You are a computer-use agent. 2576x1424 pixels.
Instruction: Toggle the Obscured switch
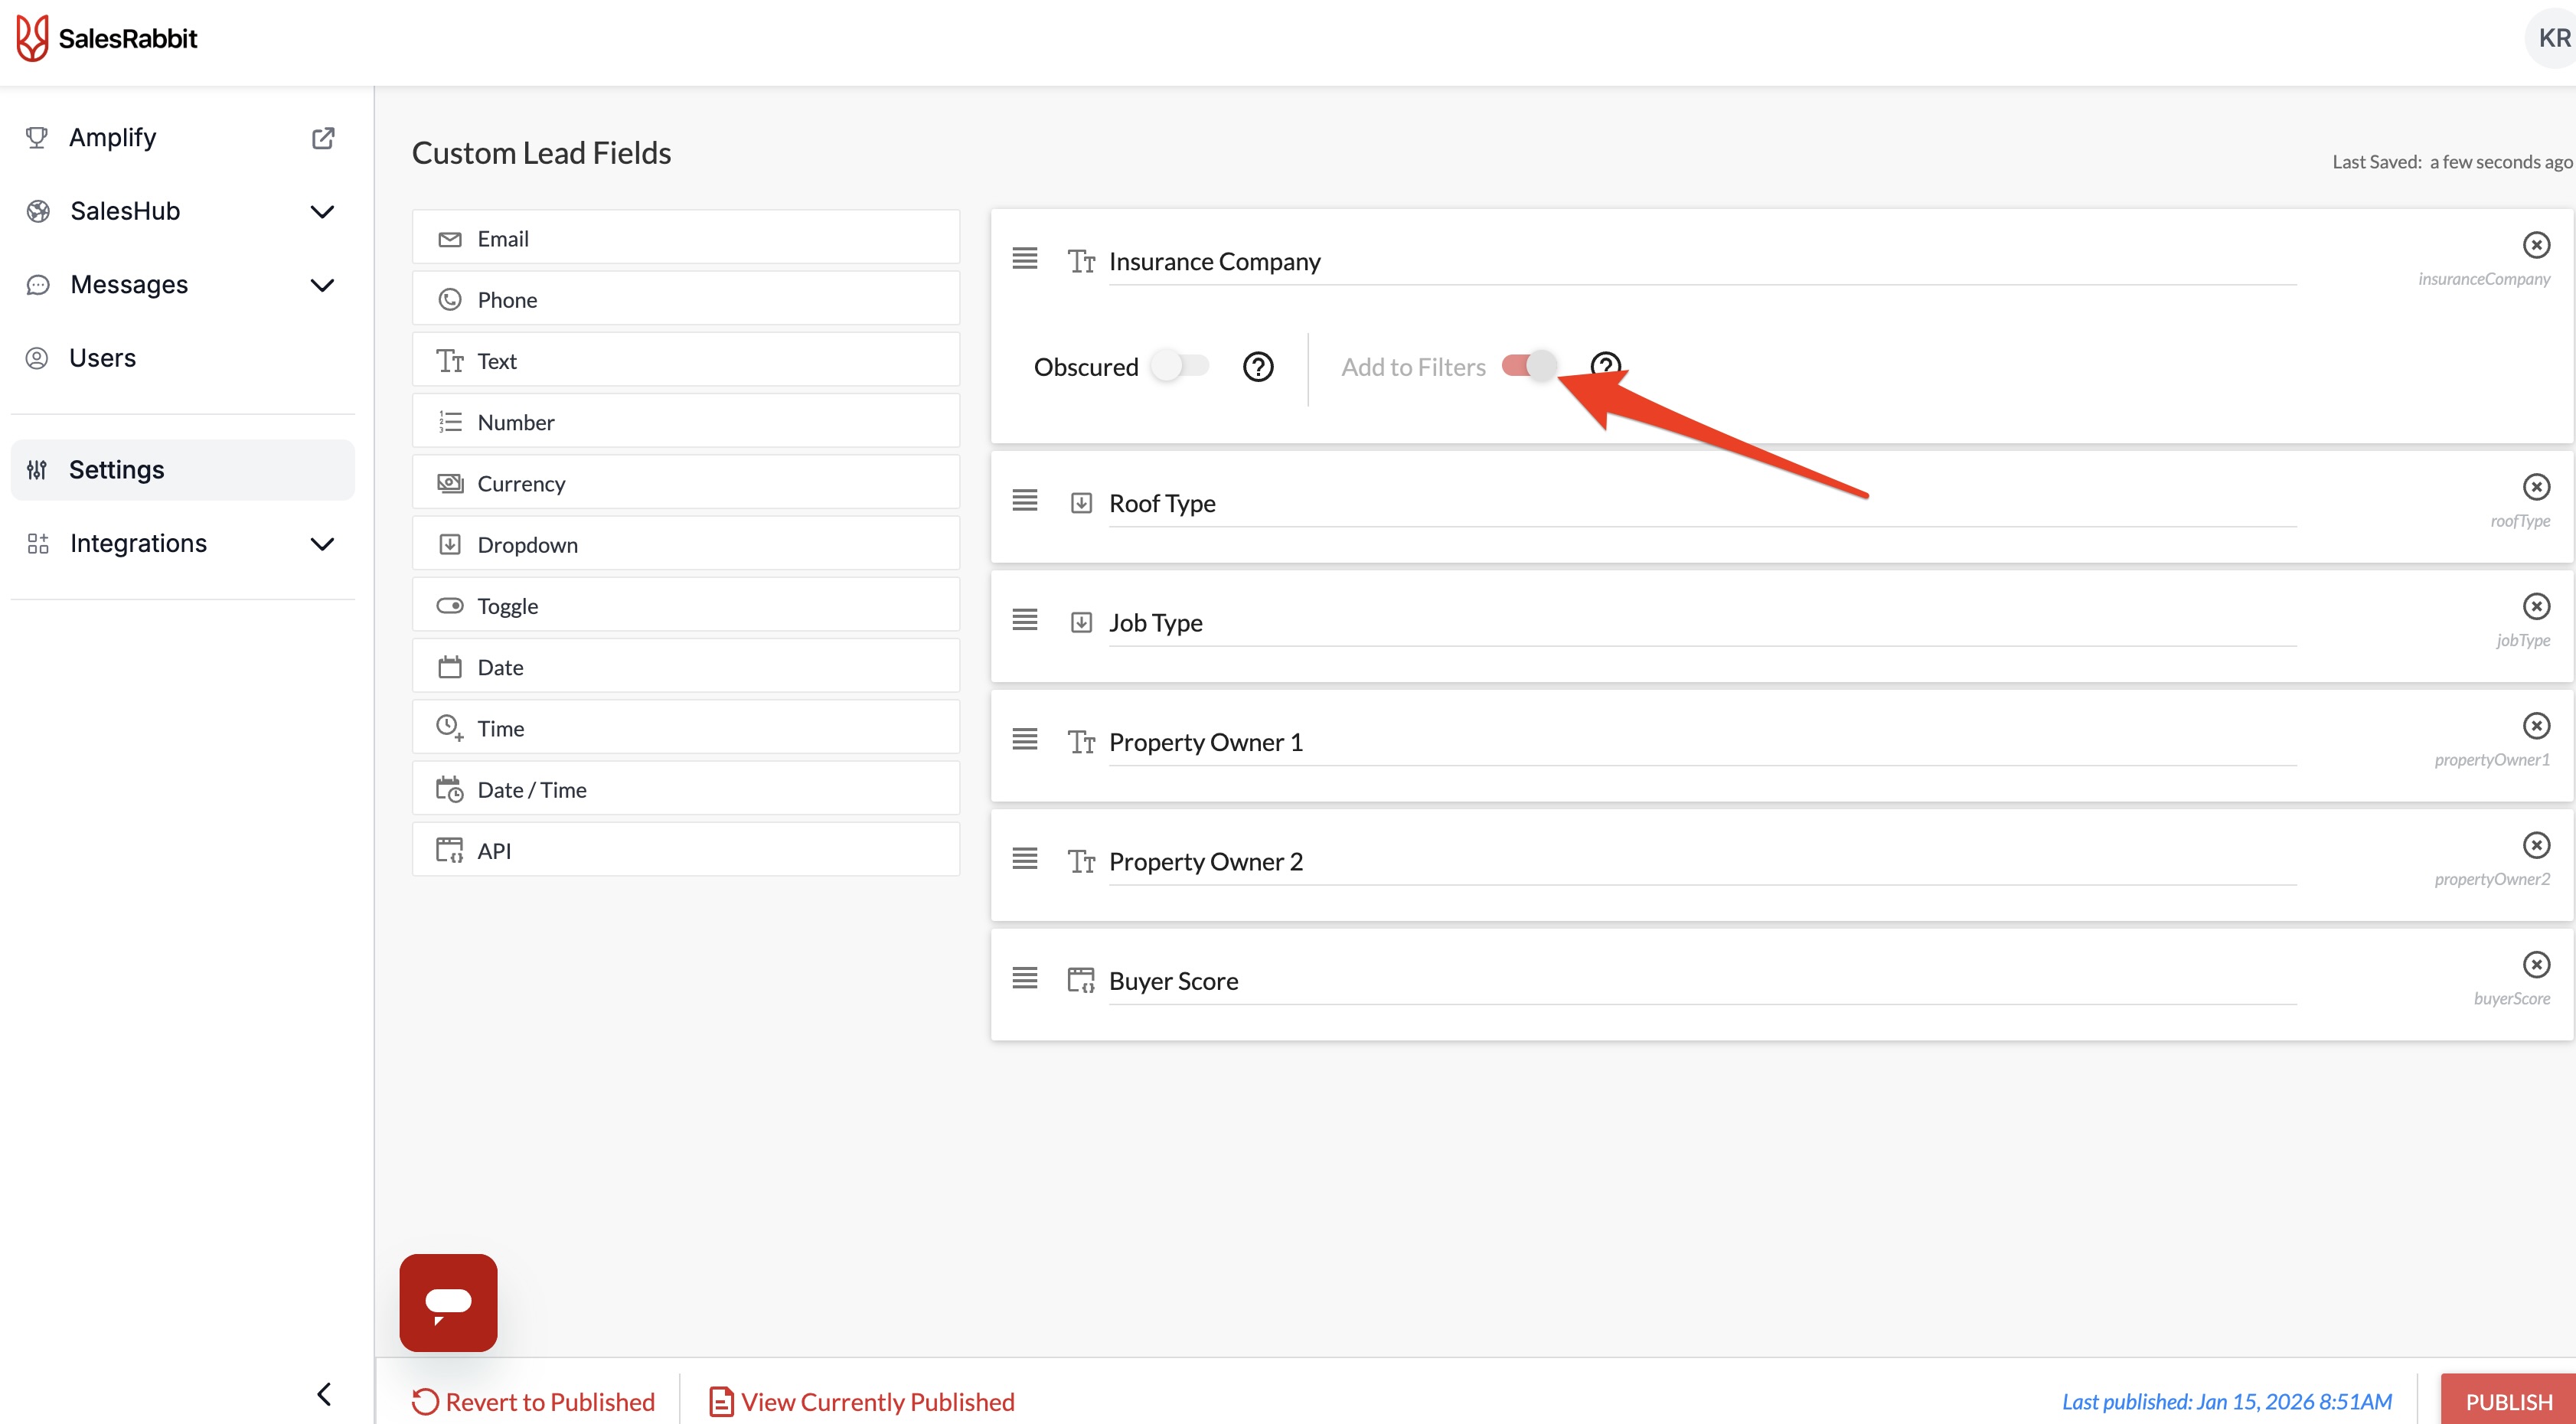pyautogui.click(x=1179, y=366)
